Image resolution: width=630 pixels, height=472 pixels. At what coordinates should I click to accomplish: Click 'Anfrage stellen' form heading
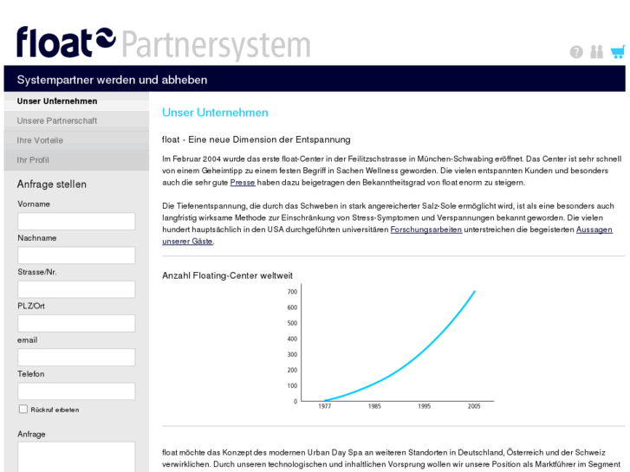(52, 184)
